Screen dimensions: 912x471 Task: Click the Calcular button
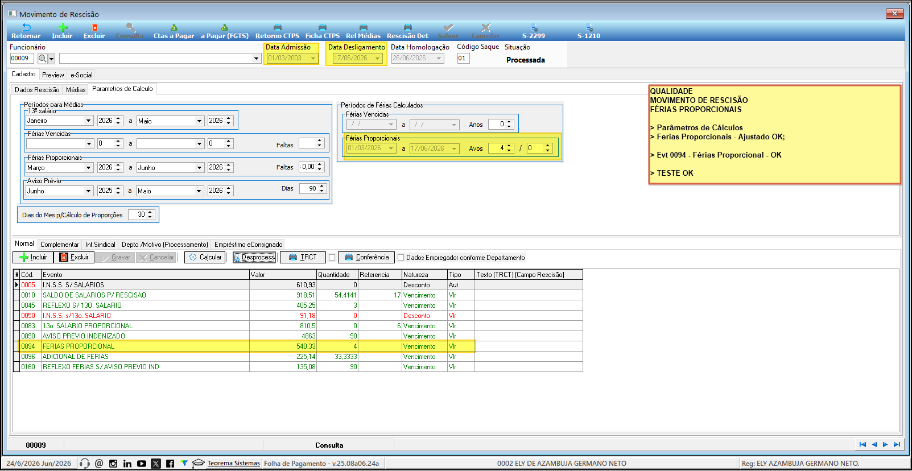(205, 257)
